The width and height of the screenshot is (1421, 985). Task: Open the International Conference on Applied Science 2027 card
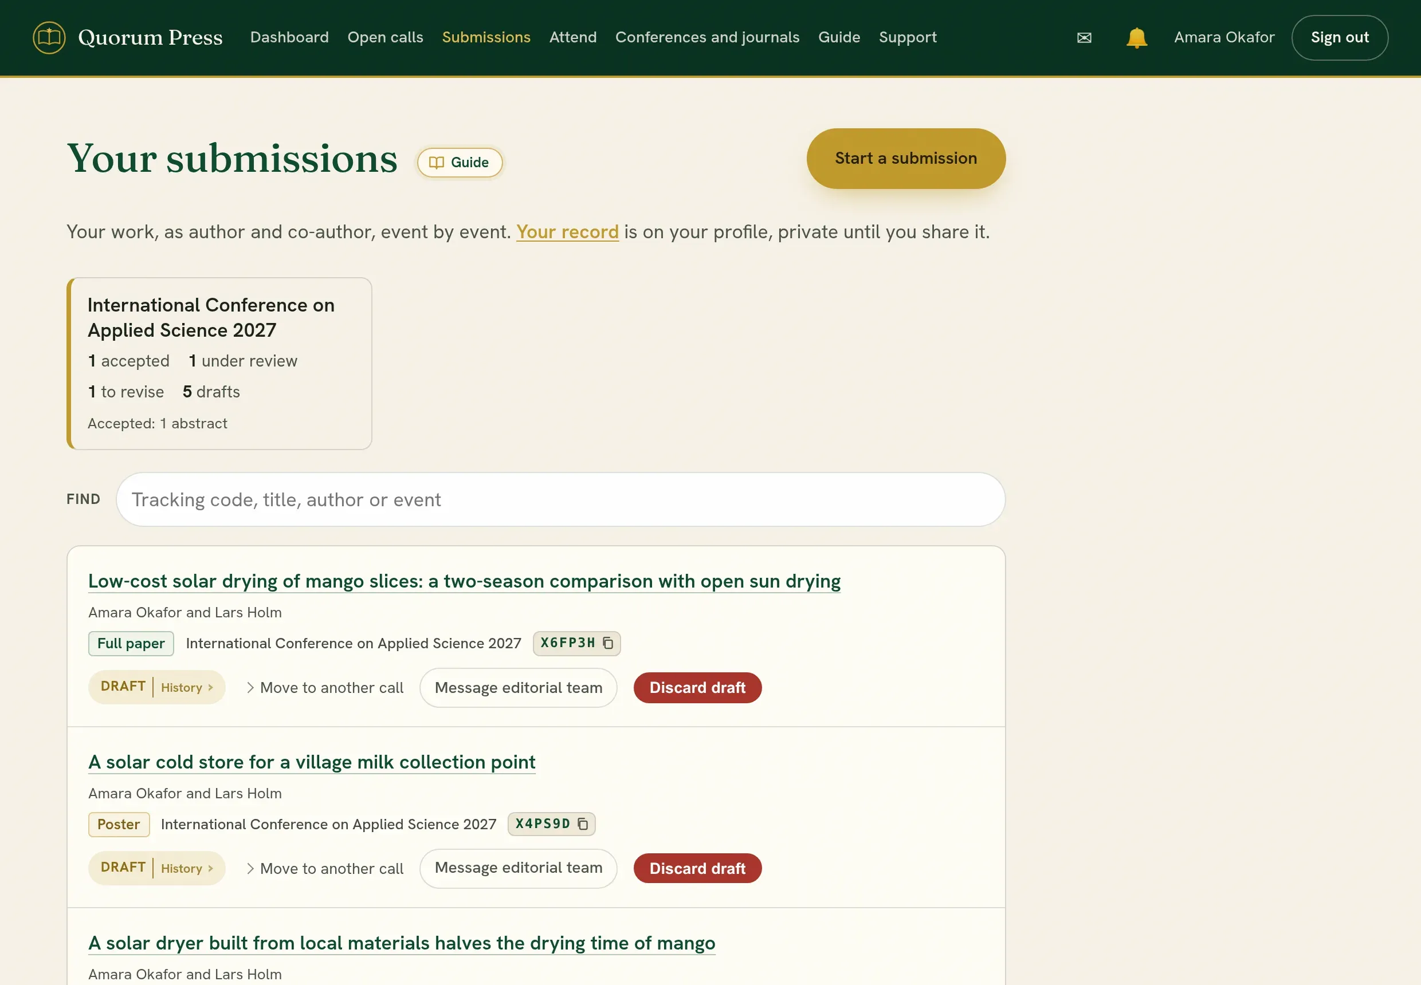[219, 364]
